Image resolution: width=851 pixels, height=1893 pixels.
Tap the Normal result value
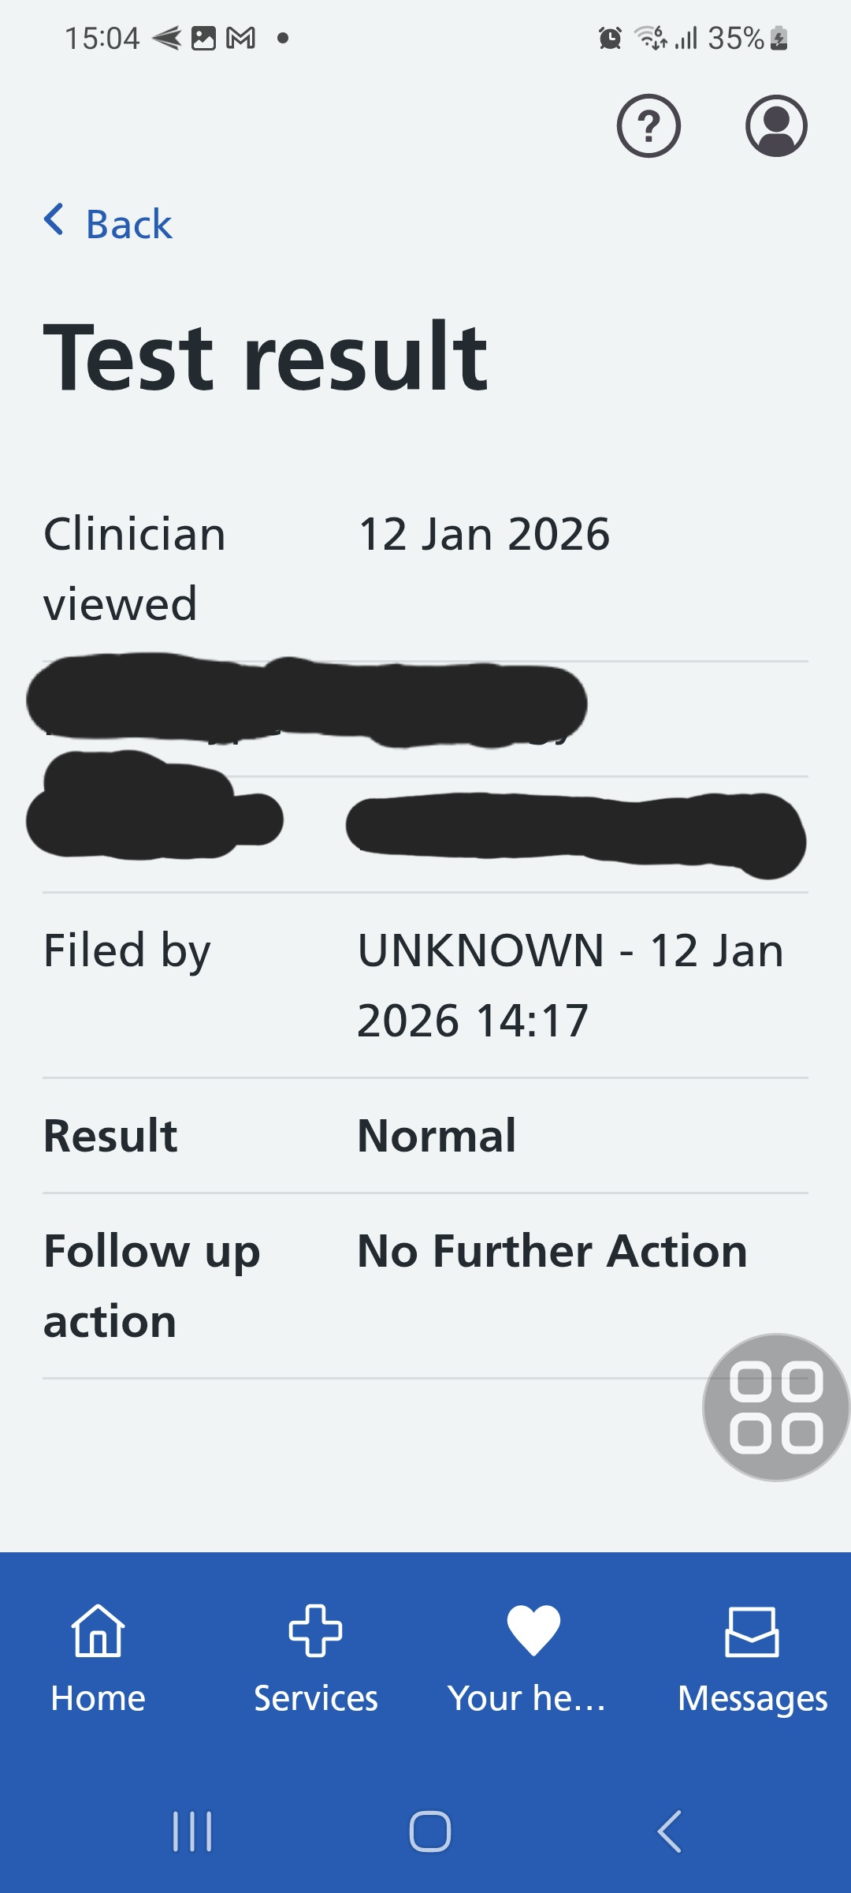point(437,1136)
